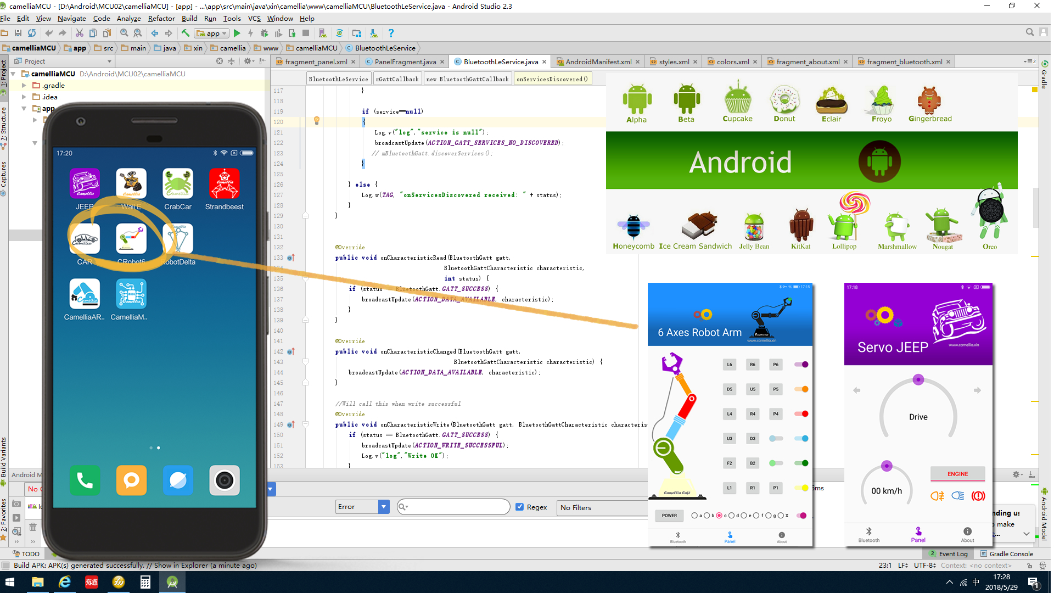
Task: Expand the .gradle folder in project tree
Action: coord(24,86)
